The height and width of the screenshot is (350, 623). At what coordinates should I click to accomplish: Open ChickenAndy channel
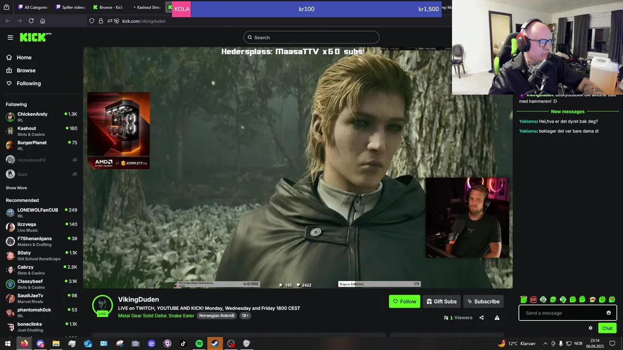pyautogui.click(x=41, y=117)
